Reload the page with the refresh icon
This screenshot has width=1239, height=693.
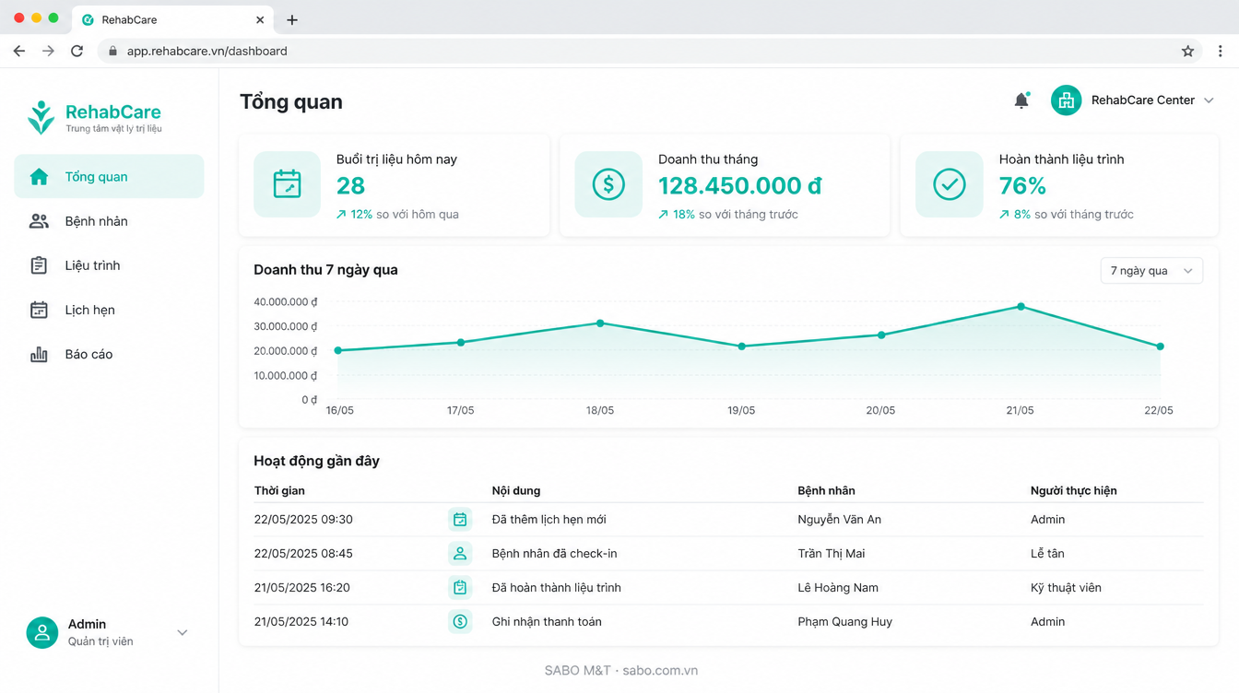pos(77,52)
